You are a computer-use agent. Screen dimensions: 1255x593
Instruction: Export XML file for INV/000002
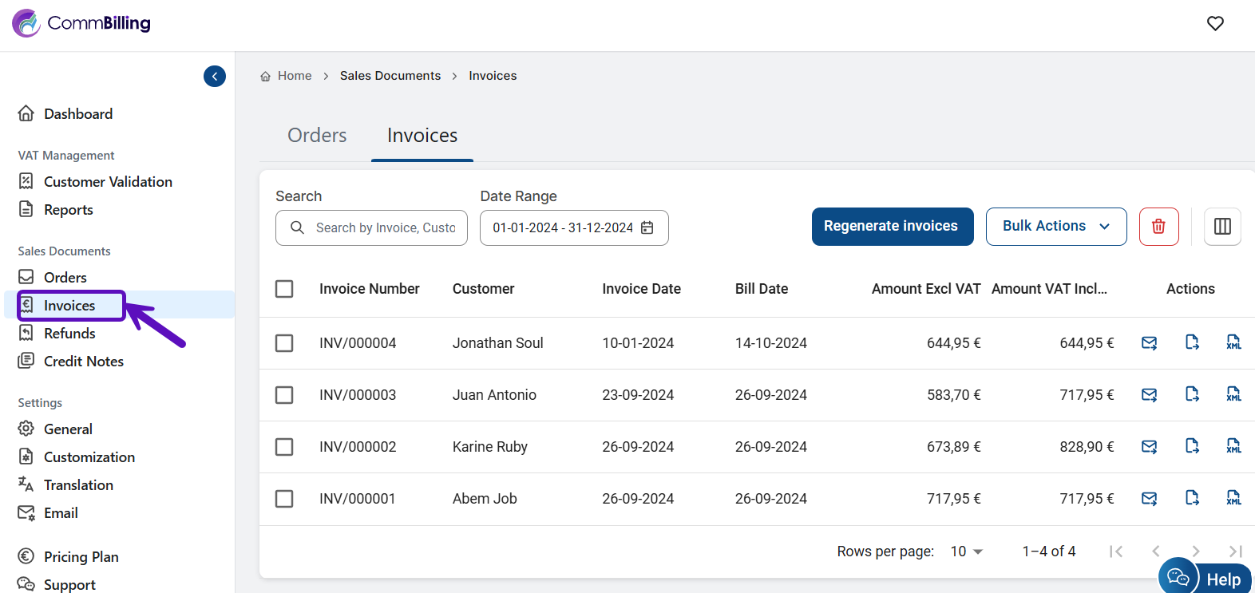tap(1233, 446)
